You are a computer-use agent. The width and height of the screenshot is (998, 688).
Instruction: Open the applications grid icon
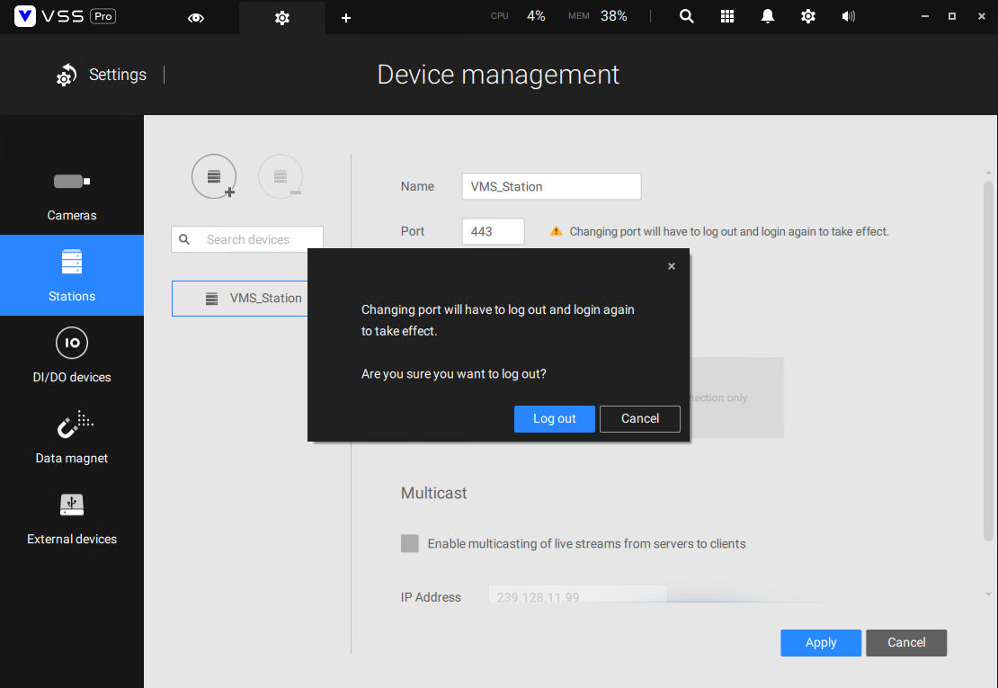pos(726,15)
